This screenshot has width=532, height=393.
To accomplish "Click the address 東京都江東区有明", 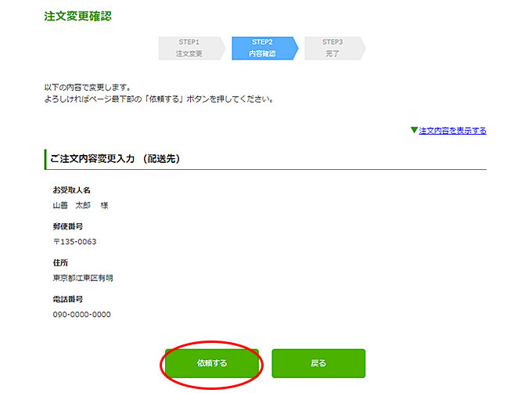I will (x=82, y=277).
